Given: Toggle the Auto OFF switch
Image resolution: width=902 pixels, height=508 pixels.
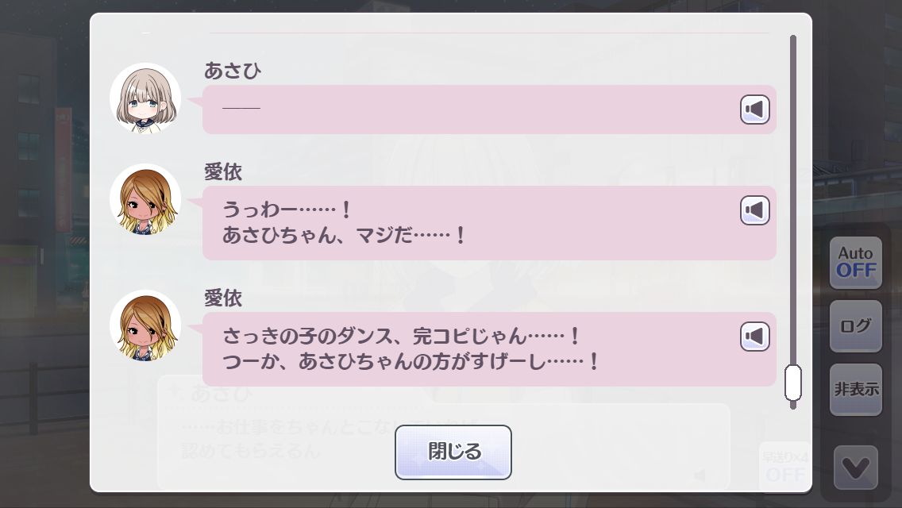Looking at the screenshot, I should pos(856,263).
